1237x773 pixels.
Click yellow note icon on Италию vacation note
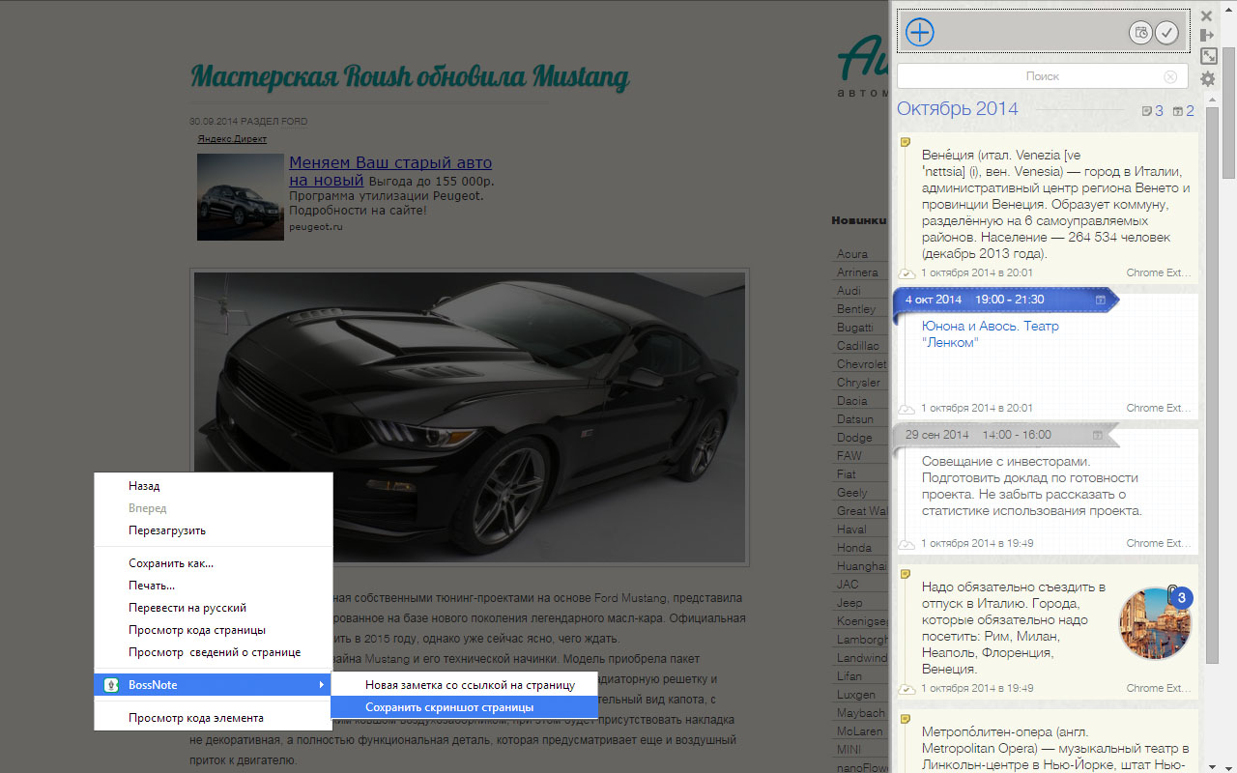pos(906,574)
